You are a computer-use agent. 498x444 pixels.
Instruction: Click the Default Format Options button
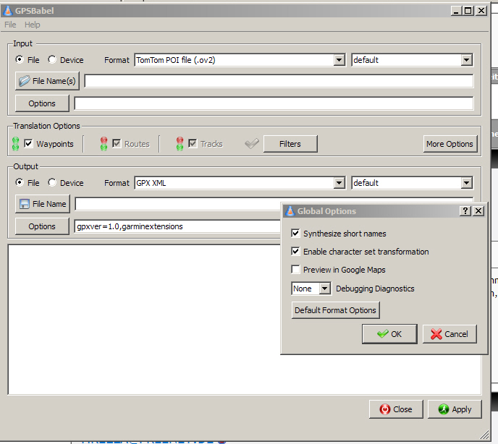pos(335,310)
